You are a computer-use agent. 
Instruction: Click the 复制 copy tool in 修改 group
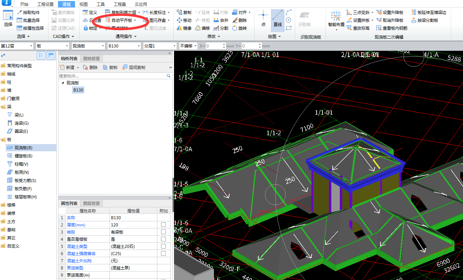tap(184, 12)
